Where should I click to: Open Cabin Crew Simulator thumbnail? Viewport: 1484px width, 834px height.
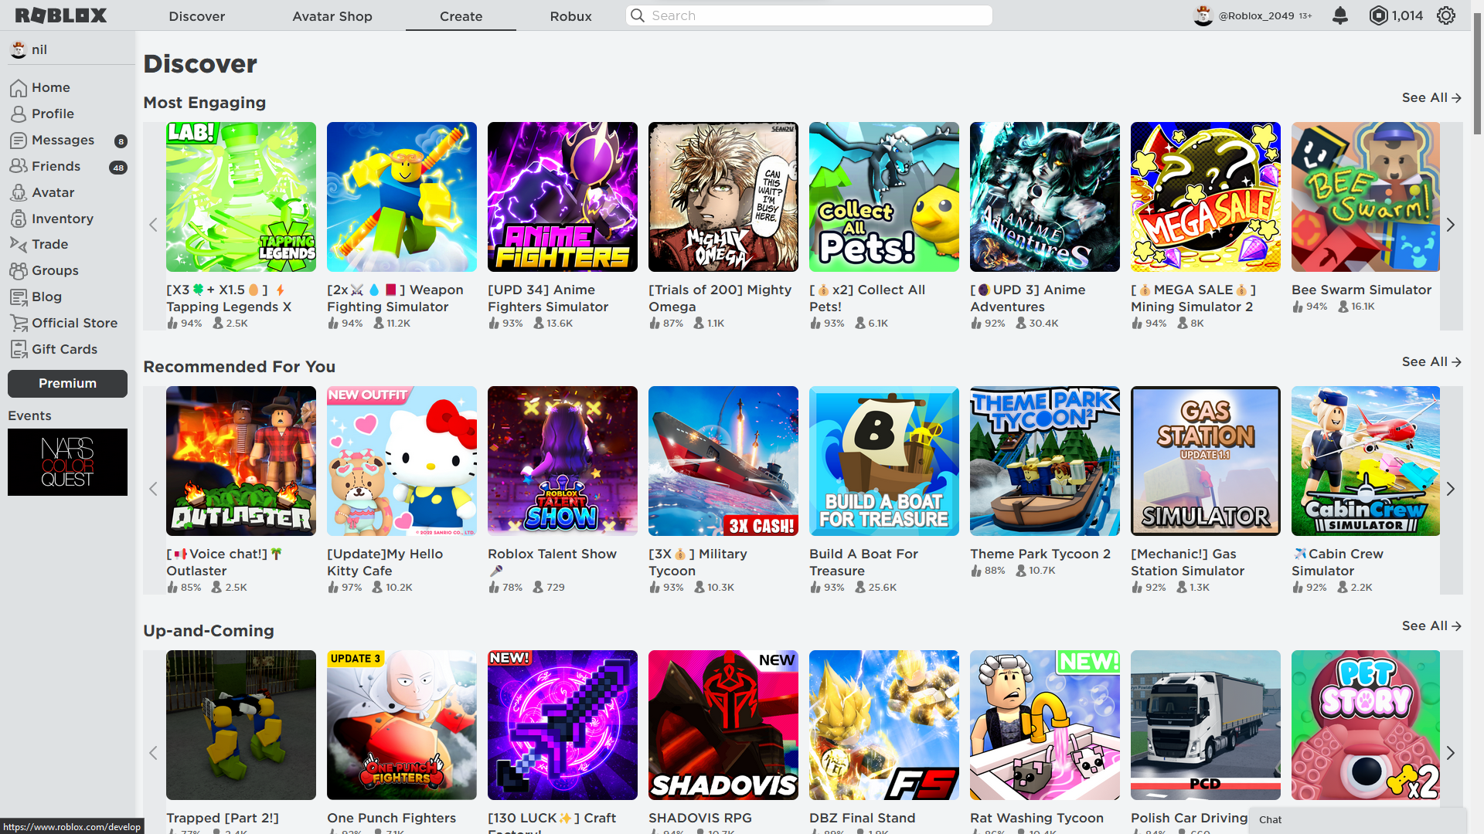[1366, 461]
